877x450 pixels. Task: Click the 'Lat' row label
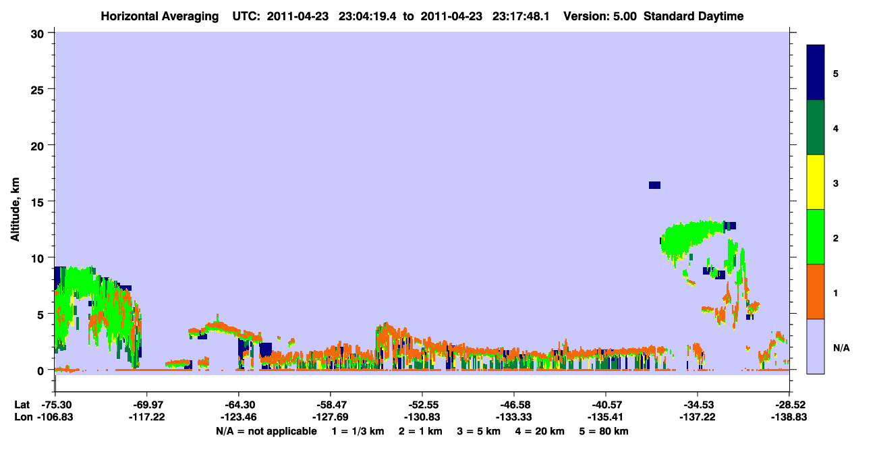click(x=21, y=405)
